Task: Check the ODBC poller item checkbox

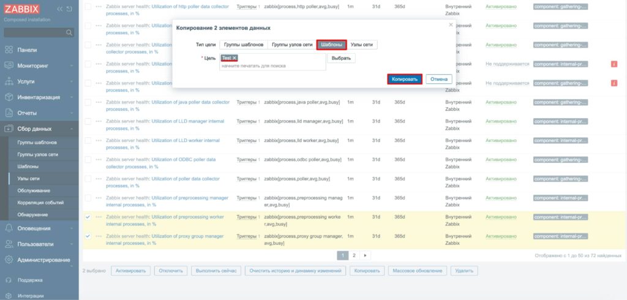Action: tap(88, 160)
